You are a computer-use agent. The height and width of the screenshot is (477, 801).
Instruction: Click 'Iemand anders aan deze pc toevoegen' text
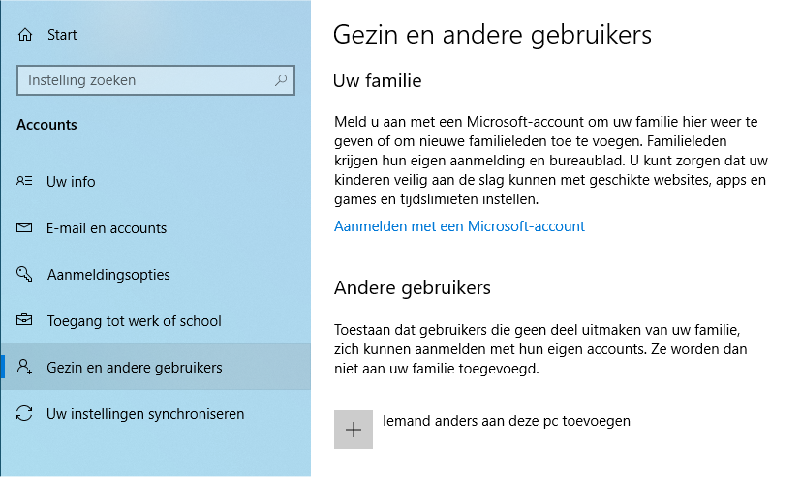click(x=507, y=421)
